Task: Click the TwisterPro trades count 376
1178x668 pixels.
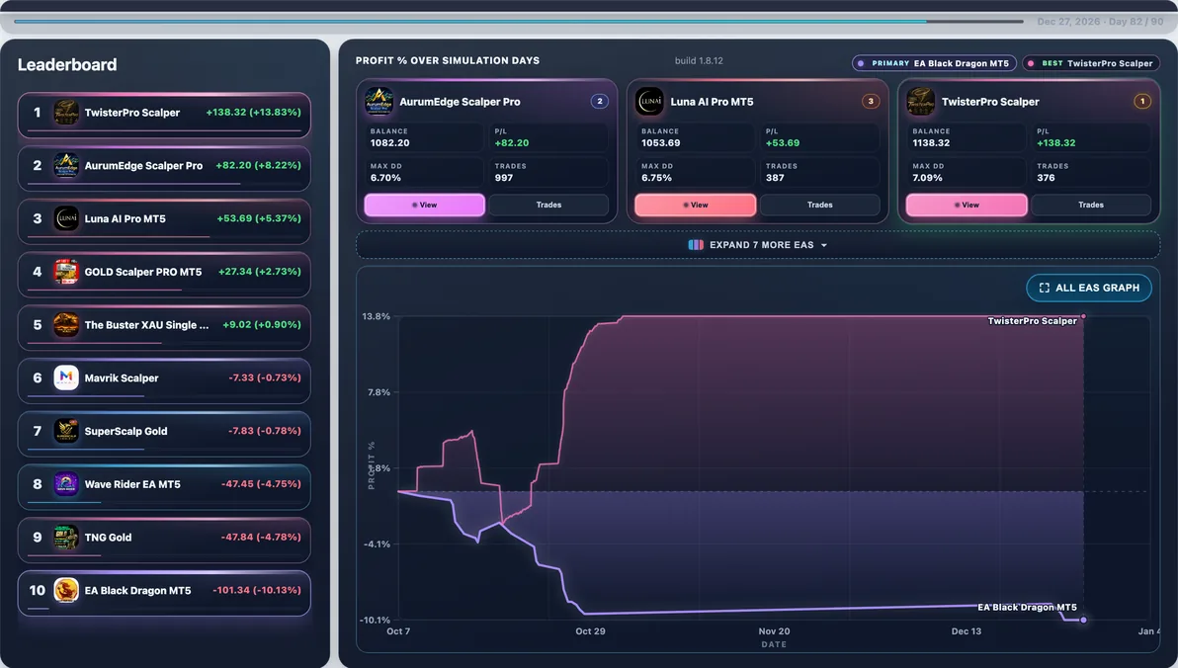Action: 1046,178
